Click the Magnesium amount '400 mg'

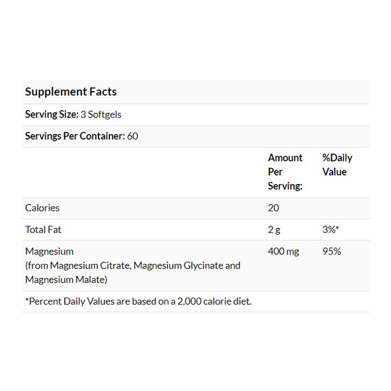pos(284,251)
